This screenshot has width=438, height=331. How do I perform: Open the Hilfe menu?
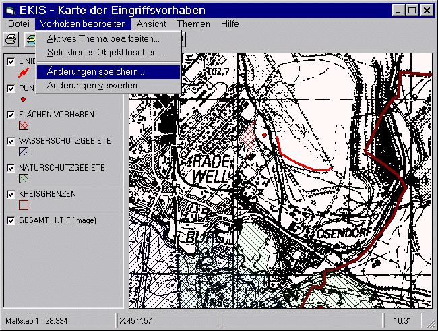click(230, 24)
